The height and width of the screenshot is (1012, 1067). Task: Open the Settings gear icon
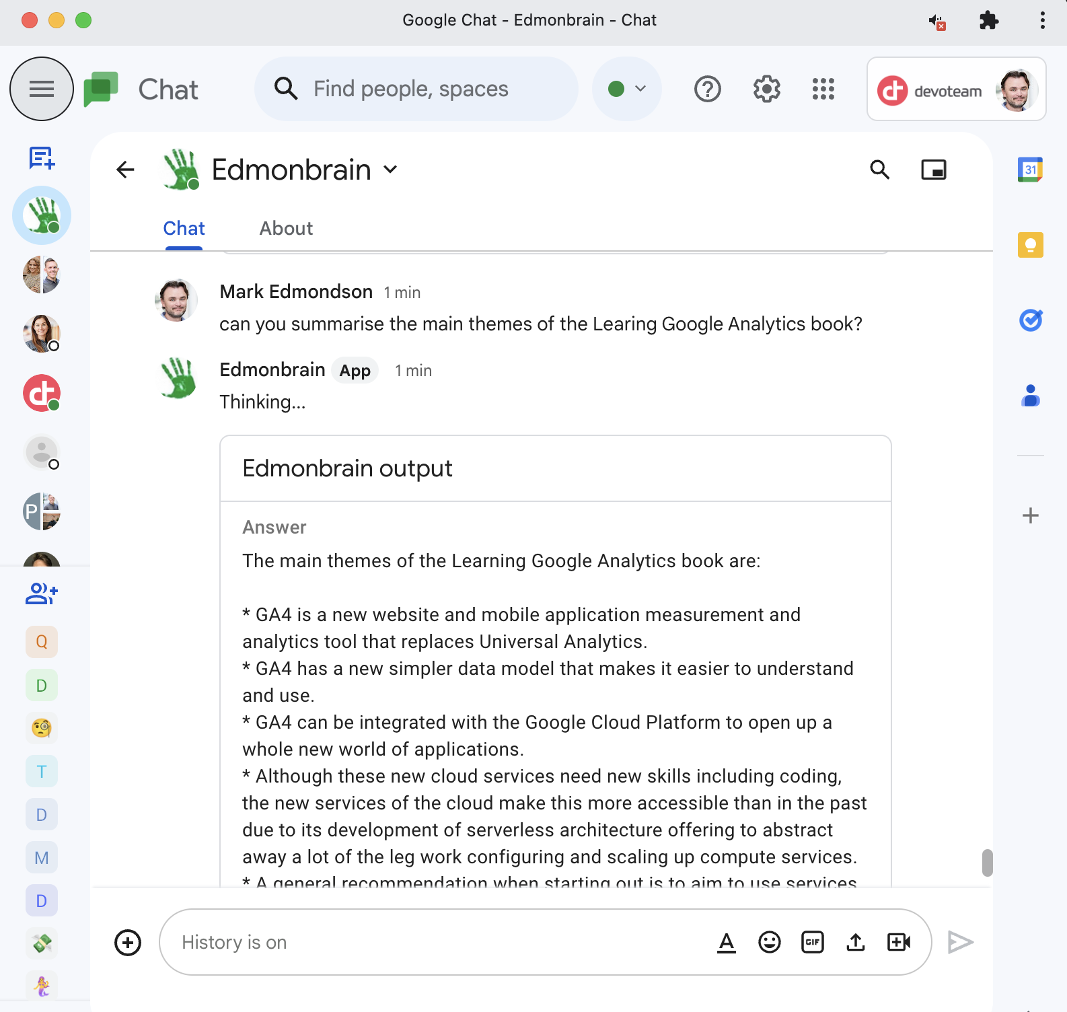tap(766, 89)
